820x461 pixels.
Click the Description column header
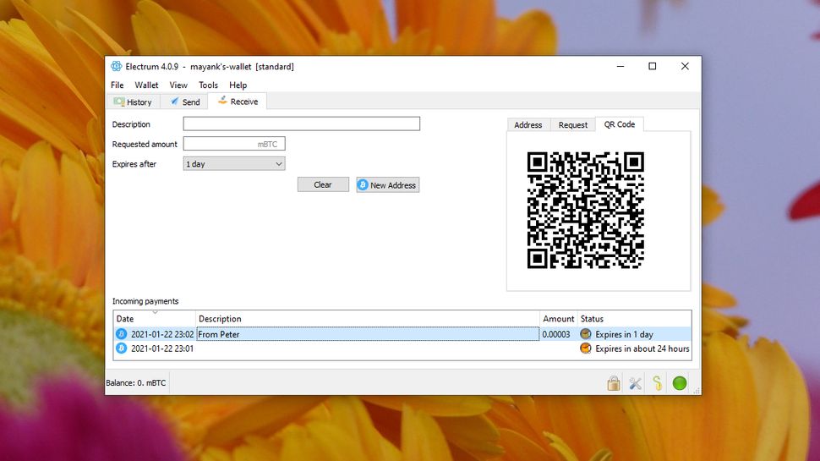pyautogui.click(x=368, y=319)
